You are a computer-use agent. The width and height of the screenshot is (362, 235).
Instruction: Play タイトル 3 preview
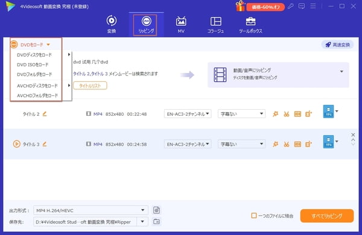[16, 144]
